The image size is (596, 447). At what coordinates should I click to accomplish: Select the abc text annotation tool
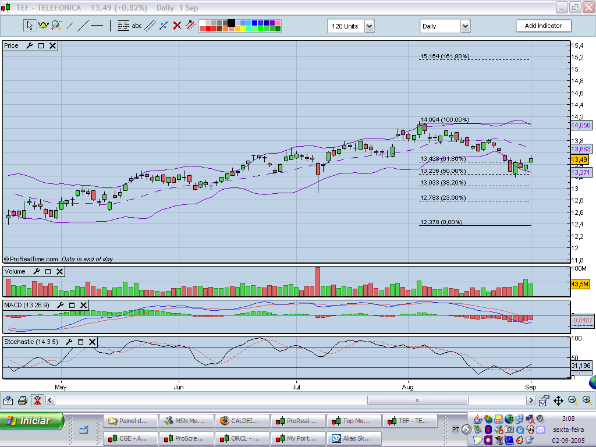coord(137,26)
